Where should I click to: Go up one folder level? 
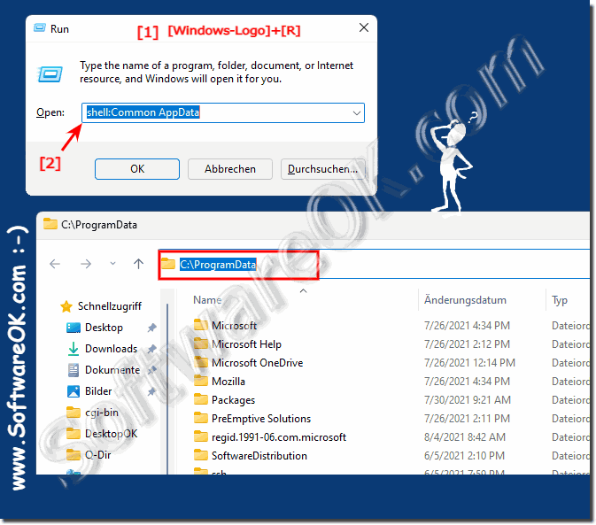[x=138, y=264]
